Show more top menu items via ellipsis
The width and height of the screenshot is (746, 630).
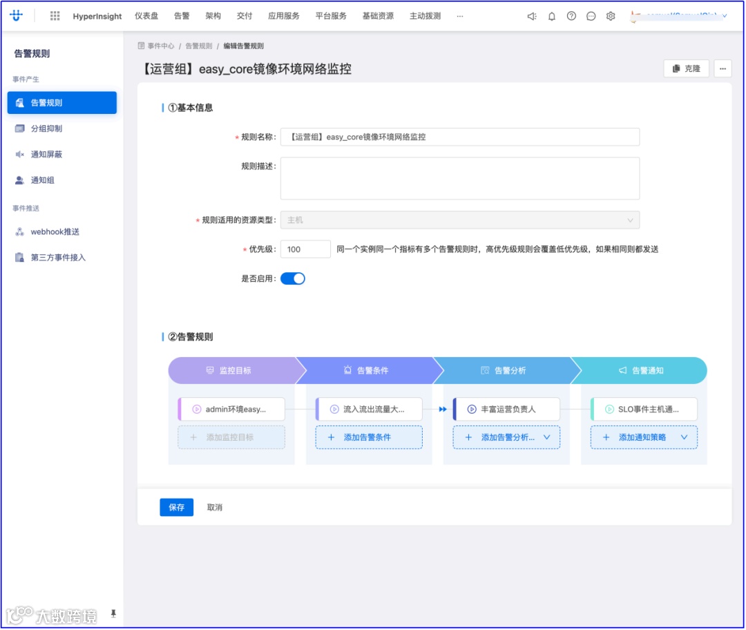(x=460, y=16)
